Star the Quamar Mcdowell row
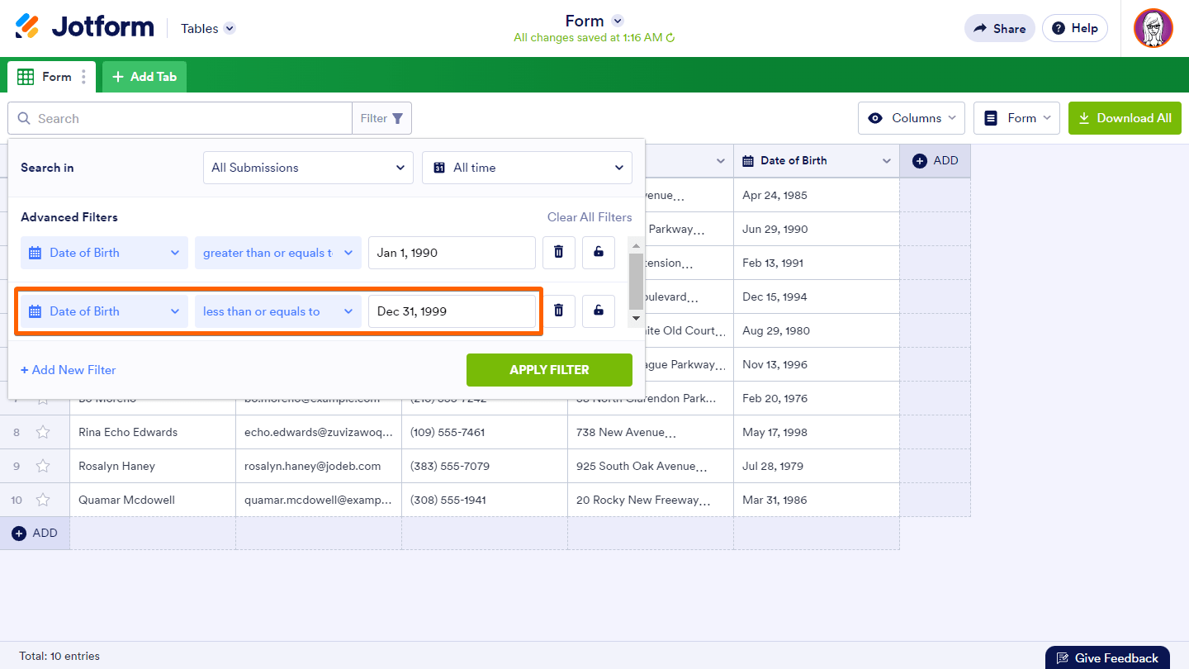Viewport: 1189px width, 669px height. point(43,500)
